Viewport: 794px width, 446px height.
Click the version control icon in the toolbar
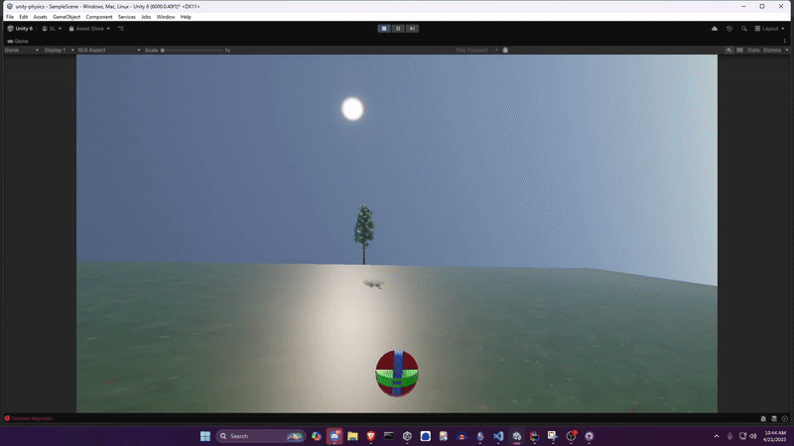[120, 29]
